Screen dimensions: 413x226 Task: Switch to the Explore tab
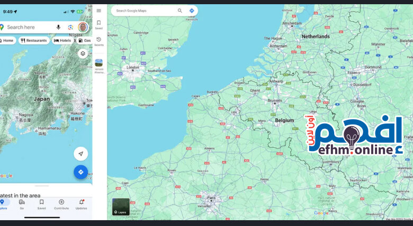[3, 204]
